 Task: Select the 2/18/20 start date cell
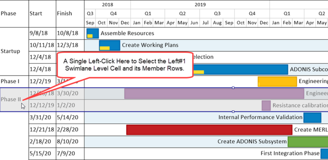tap(42, 142)
